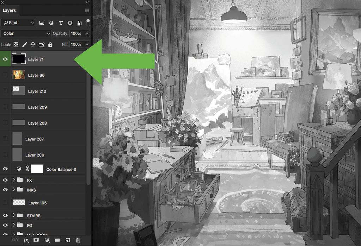Open the blend mode dropdown showing Color
Screen dimensions: 361x246
coord(26,33)
